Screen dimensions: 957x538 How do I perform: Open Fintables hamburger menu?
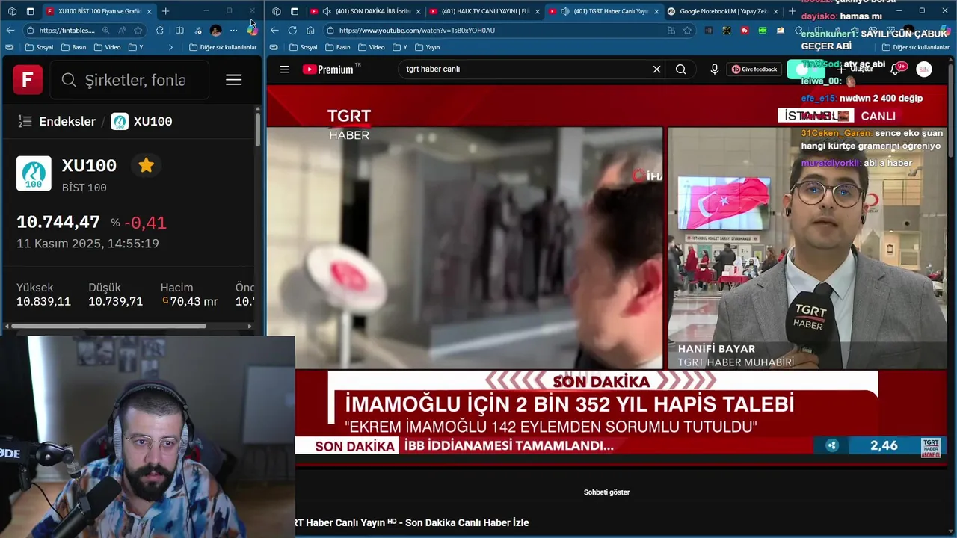point(234,80)
